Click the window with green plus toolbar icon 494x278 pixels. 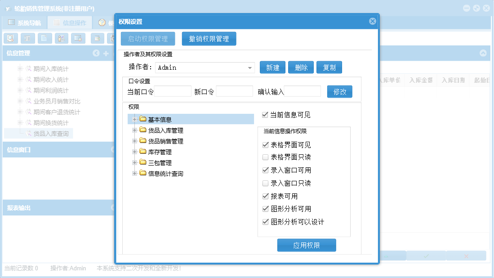98,38
